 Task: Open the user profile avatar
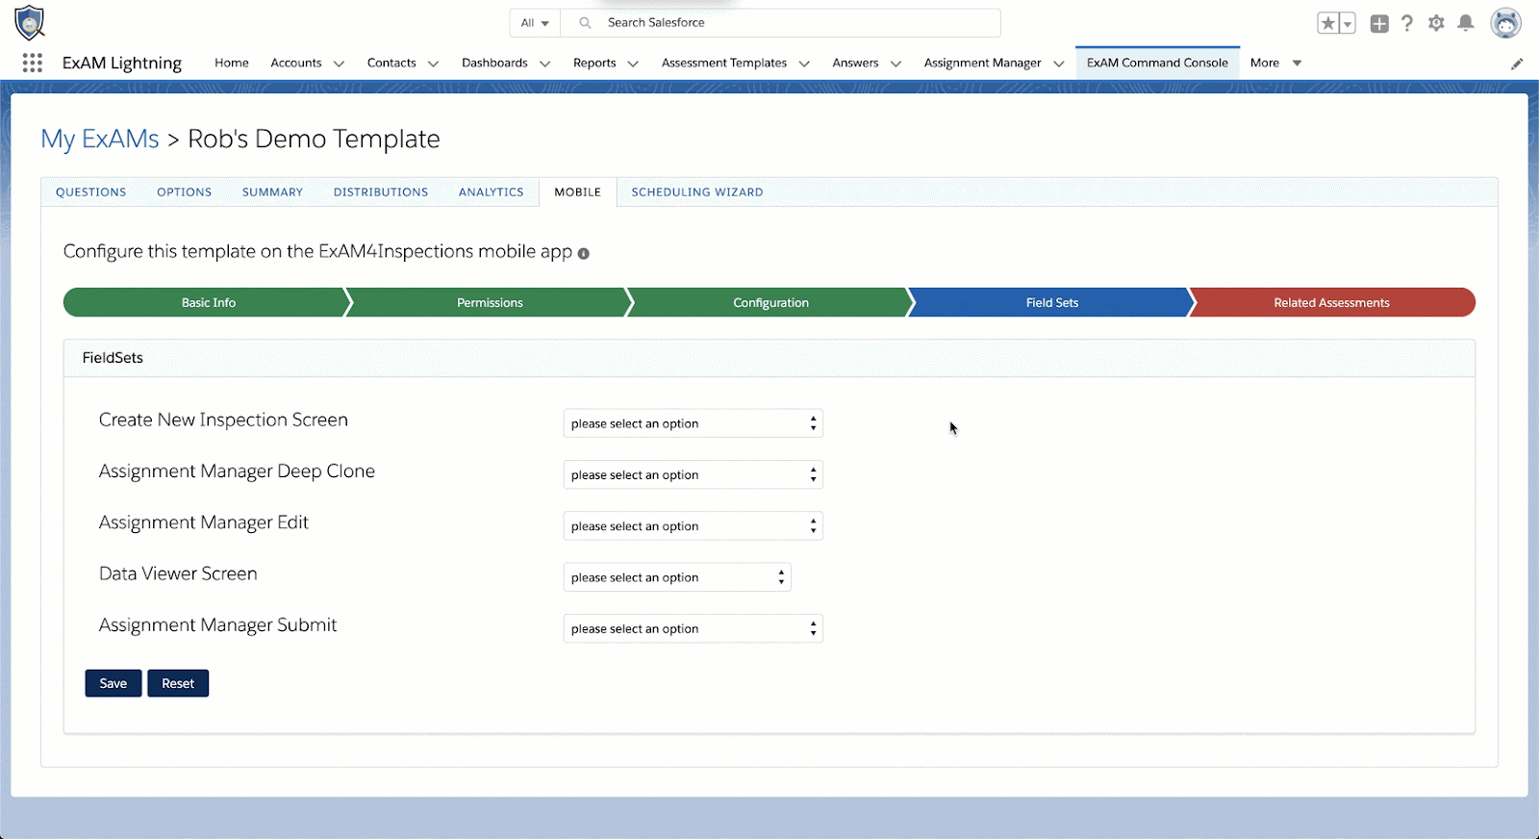pyautogui.click(x=1505, y=23)
